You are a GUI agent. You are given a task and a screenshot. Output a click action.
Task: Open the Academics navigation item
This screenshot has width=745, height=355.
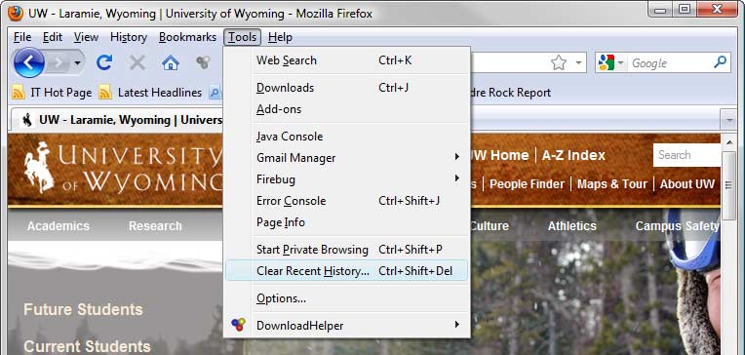(x=58, y=225)
